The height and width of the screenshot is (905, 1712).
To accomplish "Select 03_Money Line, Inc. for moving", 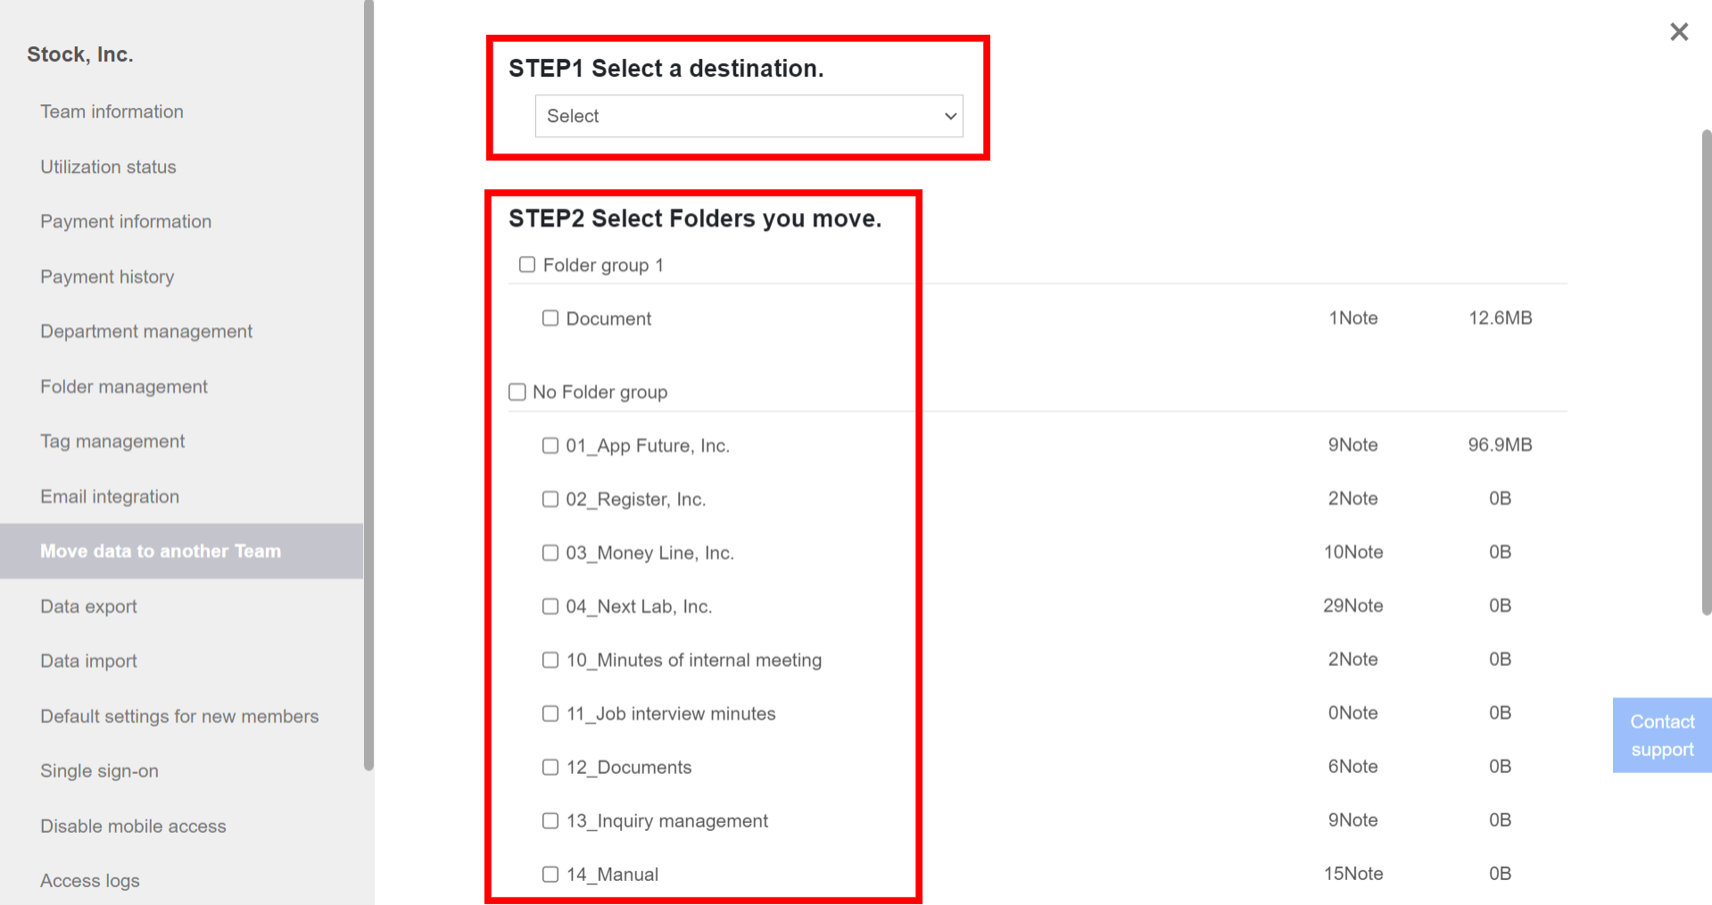I will point(550,552).
